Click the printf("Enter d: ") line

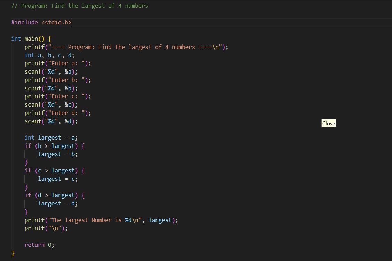pyautogui.click(x=58, y=113)
